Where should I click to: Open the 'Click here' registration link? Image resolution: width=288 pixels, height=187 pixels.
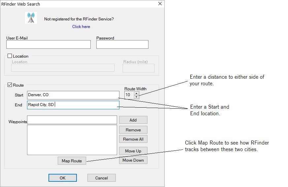coord(81,27)
